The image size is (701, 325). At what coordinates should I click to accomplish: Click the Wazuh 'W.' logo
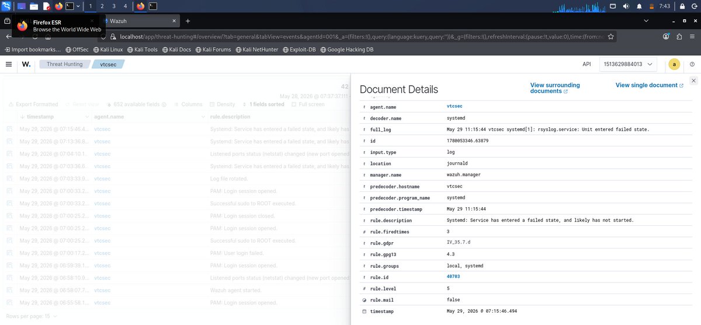[26, 64]
